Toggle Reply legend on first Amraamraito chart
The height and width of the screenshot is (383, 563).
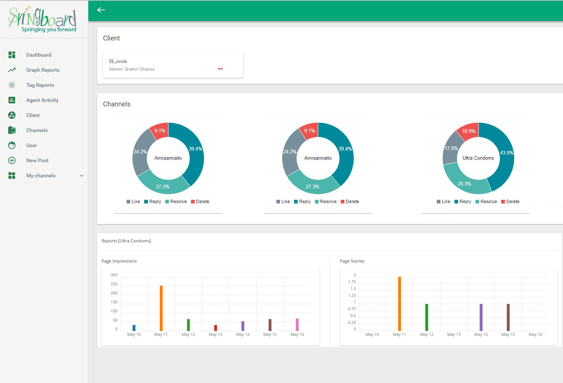coord(153,202)
